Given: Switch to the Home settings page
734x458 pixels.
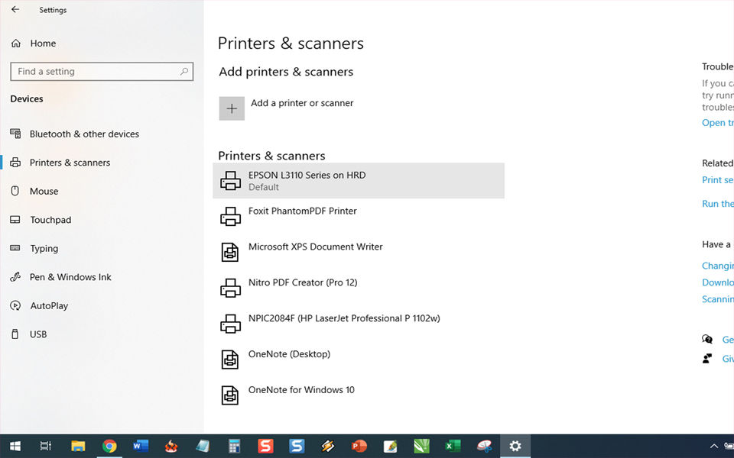Looking at the screenshot, I should 44,43.
